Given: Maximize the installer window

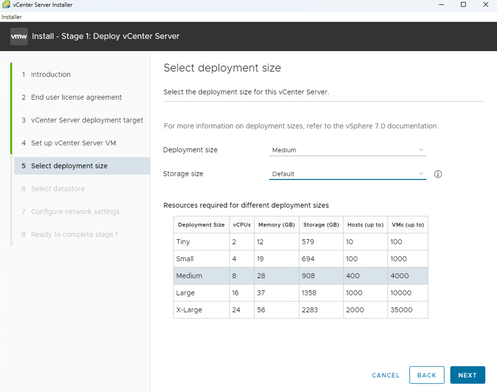Looking at the screenshot, I should click(x=463, y=5).
